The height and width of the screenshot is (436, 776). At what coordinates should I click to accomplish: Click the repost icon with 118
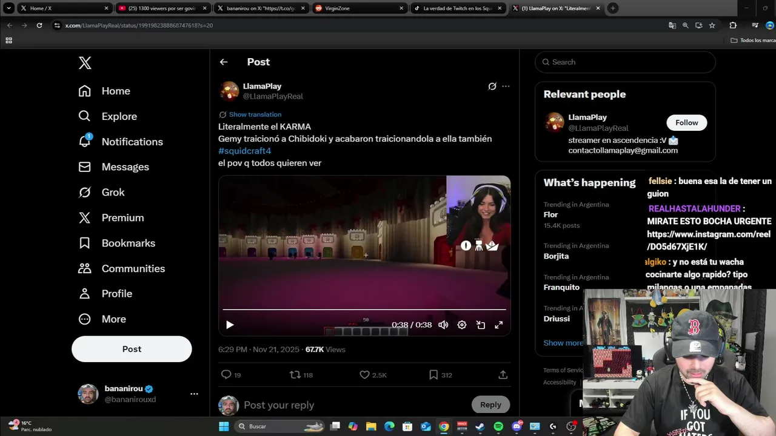pos(295,375)
